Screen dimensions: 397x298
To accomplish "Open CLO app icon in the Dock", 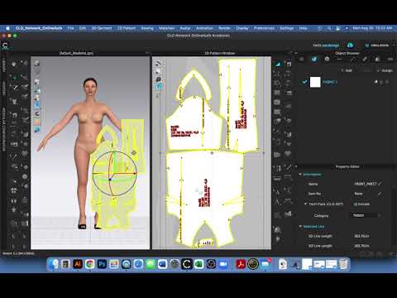I will point(187,264).
